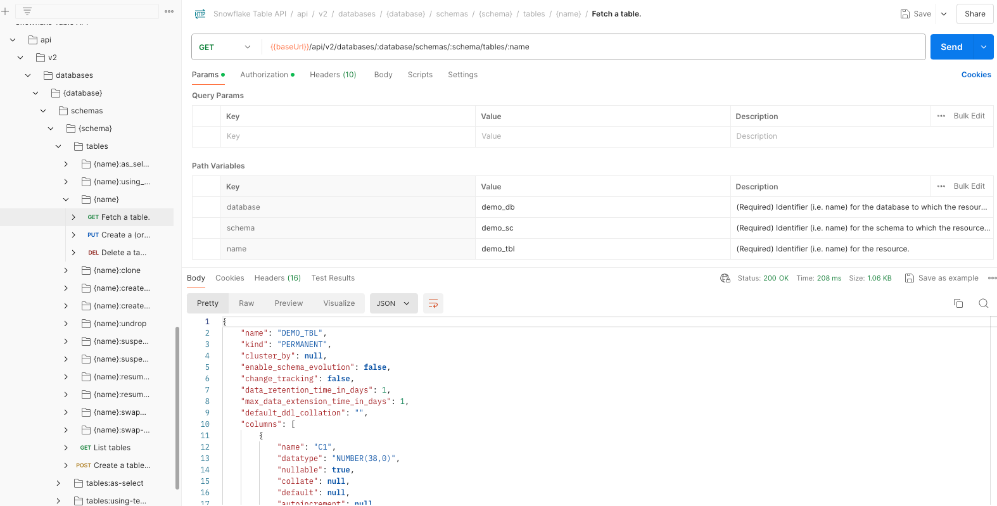Click the search response magnifier icon
997x506 pixels.
pos(983,303)
